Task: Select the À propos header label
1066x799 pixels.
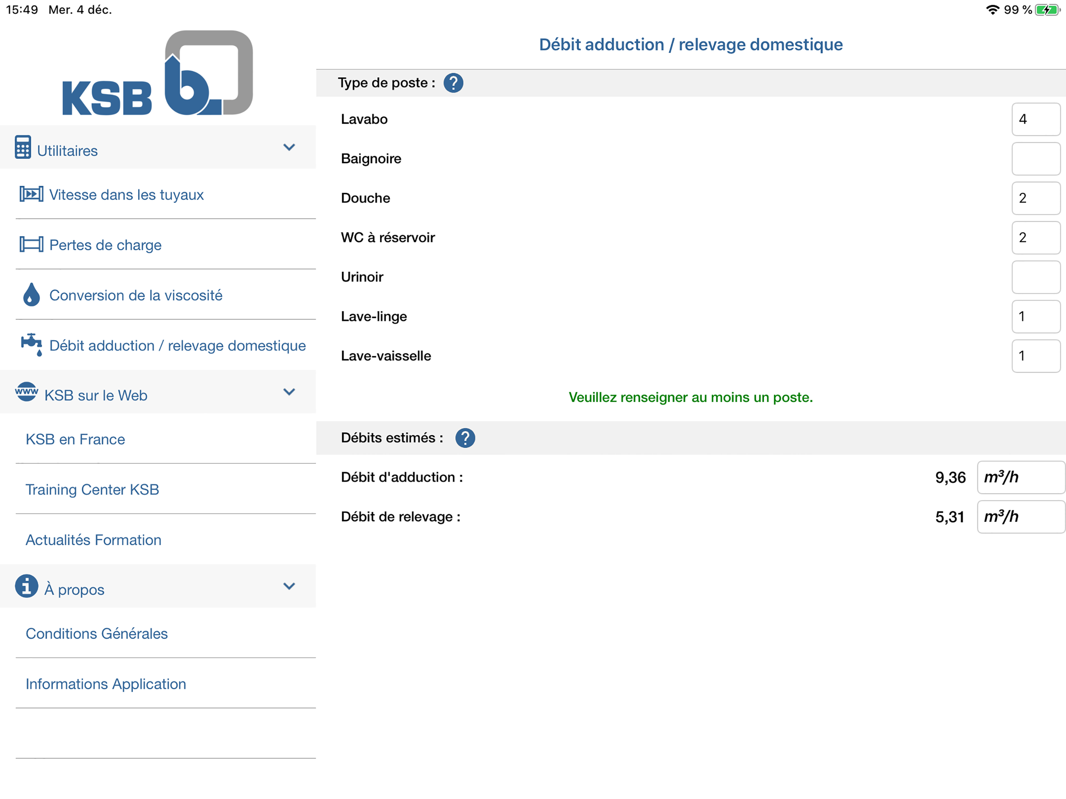Action: tap(74, 589)
